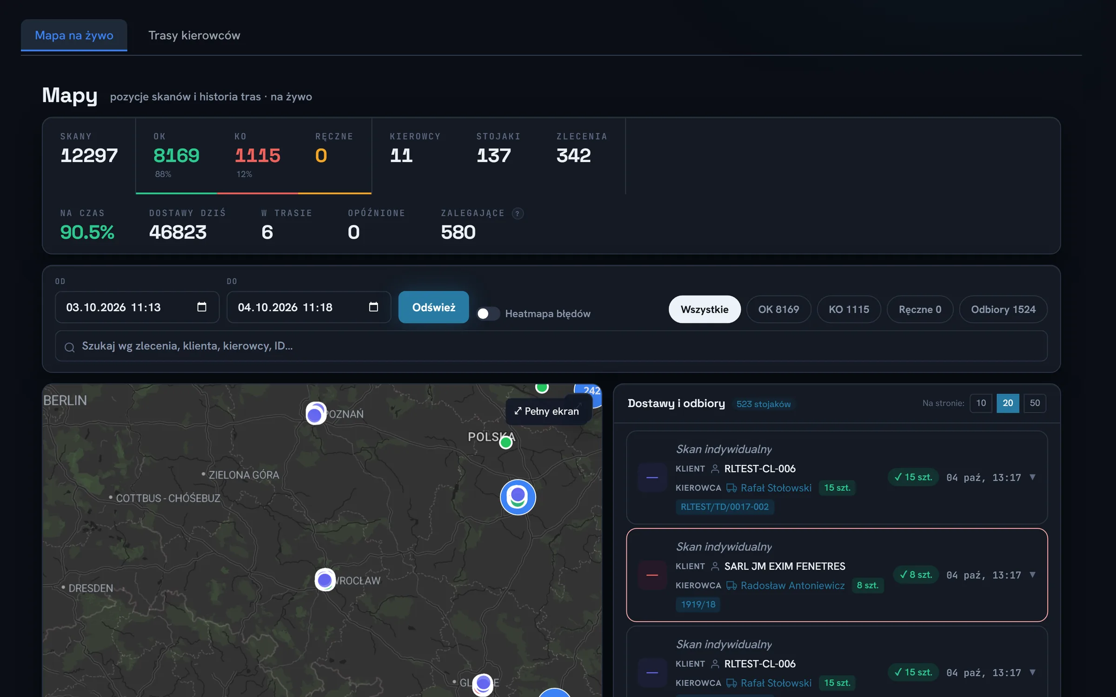
Task: Click person icon beside SARL JM EXIM FENETRES
Action: 715,566
